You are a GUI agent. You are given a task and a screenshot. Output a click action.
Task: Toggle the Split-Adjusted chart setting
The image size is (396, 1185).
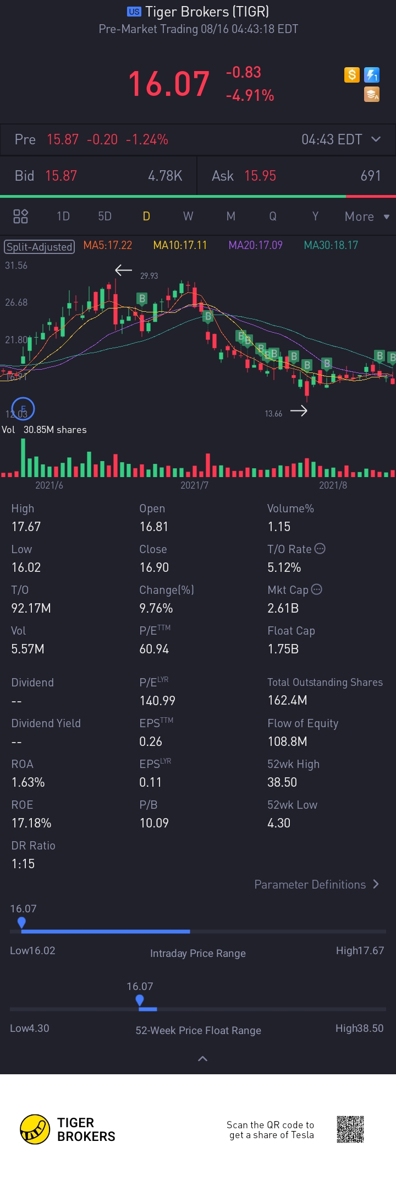tap(40, 246)
